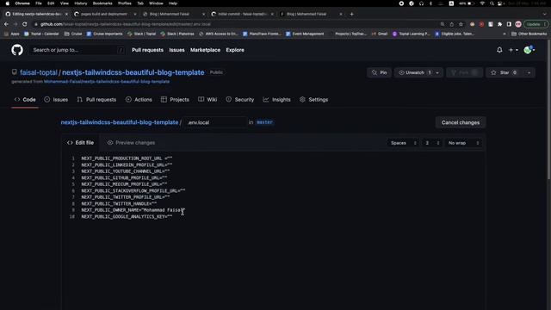
Task: Open the History menu
Action: click(x=80, y=3)
